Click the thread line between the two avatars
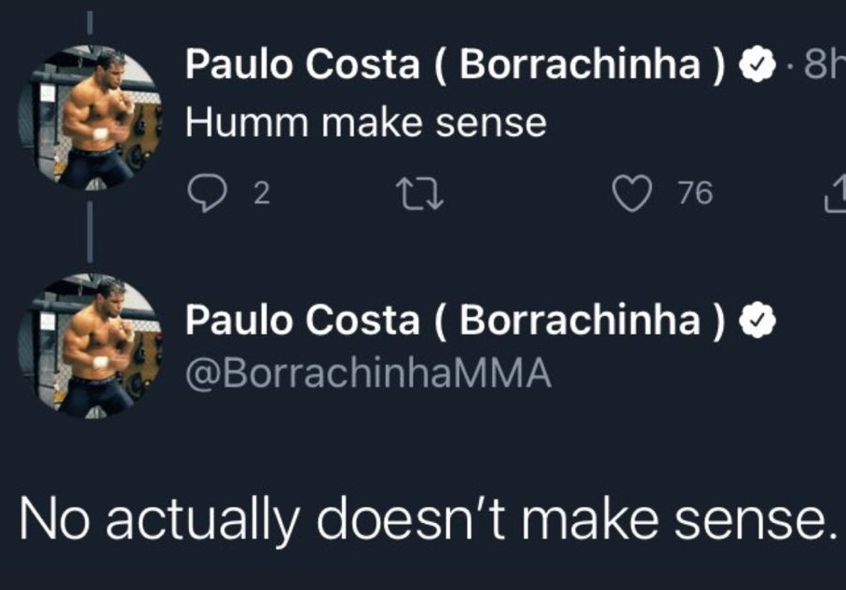This screenshot has width=846, height=590. pyautogui.click(x=89, y=233)
